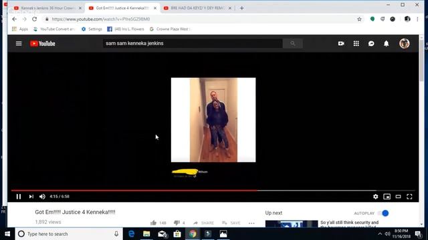Click the browser forward arrow
The width and height of the screenshot is (428, 240).
click(x=25, y=19)
